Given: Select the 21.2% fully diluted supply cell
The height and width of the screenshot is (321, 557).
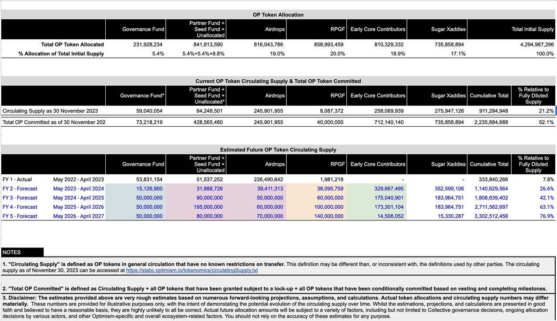Looking at the screenshot, I should 545,111.
